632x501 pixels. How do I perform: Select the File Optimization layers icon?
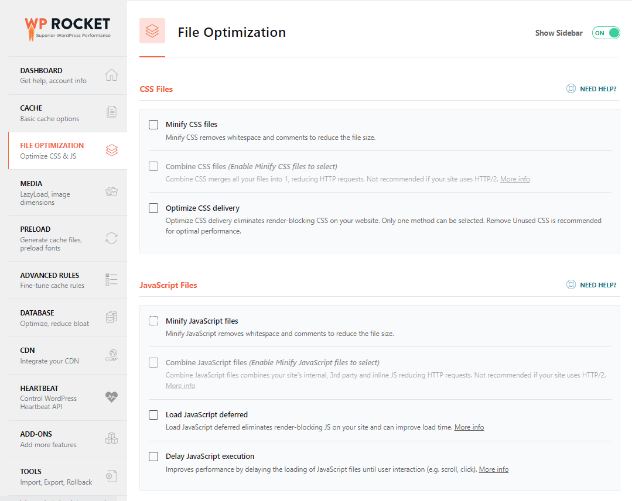click(111, 150)
